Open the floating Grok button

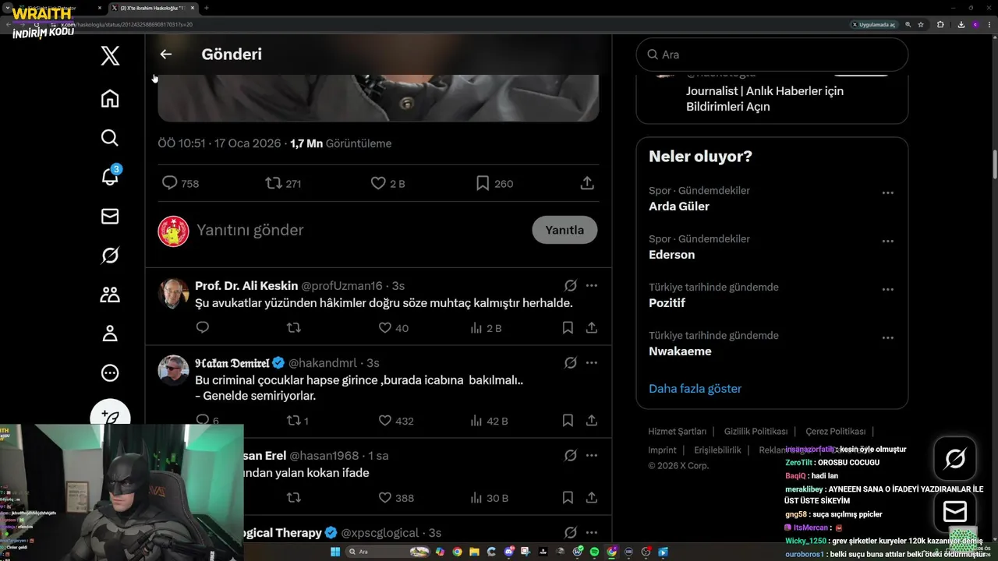(x=955, y=459)
